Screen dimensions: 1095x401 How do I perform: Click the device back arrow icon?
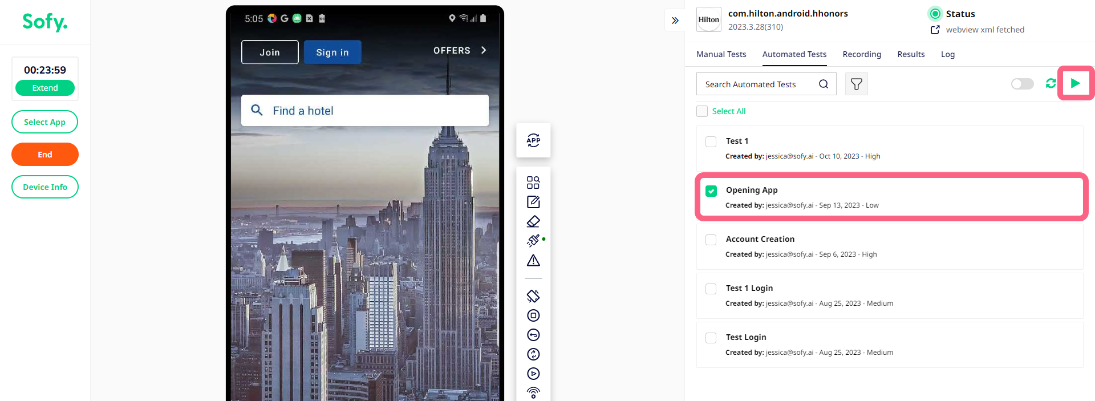click(x=533, y=335)
